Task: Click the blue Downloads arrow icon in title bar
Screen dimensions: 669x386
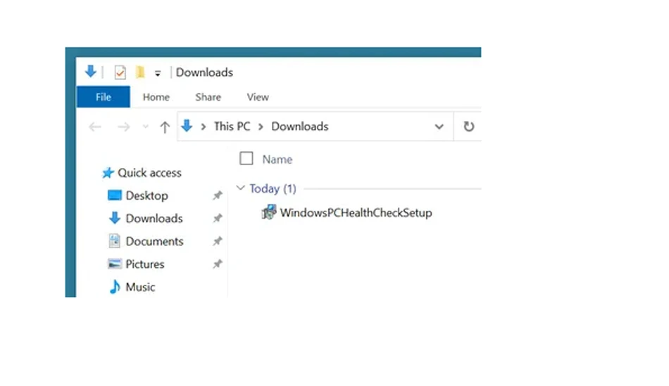Action: [x=90, y=71]
